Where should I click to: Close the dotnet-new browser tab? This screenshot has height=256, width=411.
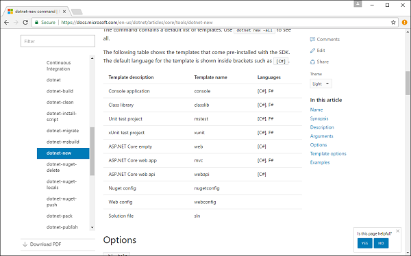[x=64, y=12]
